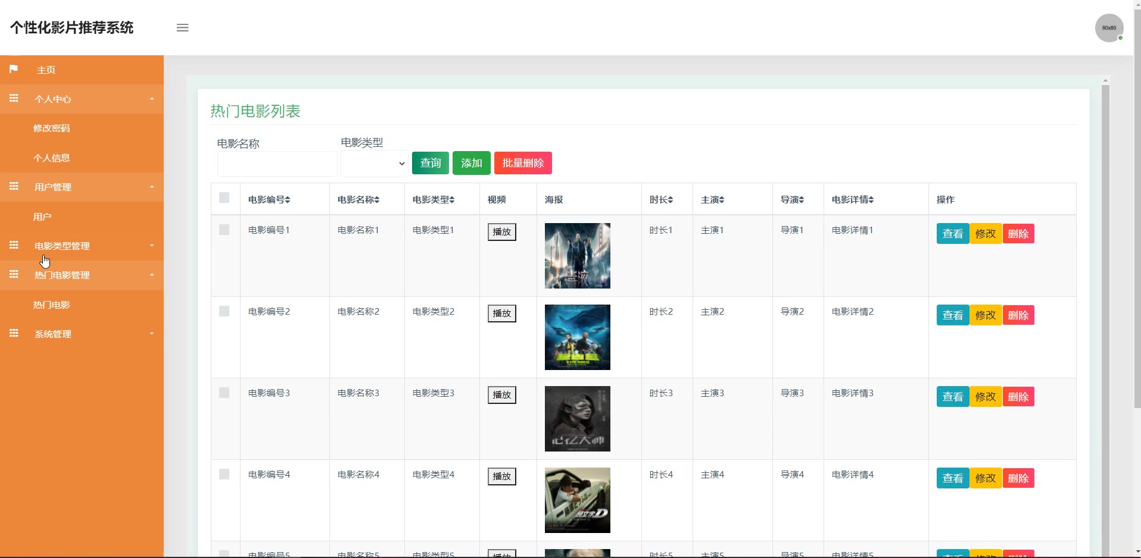Screen dimensions: 1141x558
Task: Delete the 电影名称1 row
Action: coord(1018,234)
